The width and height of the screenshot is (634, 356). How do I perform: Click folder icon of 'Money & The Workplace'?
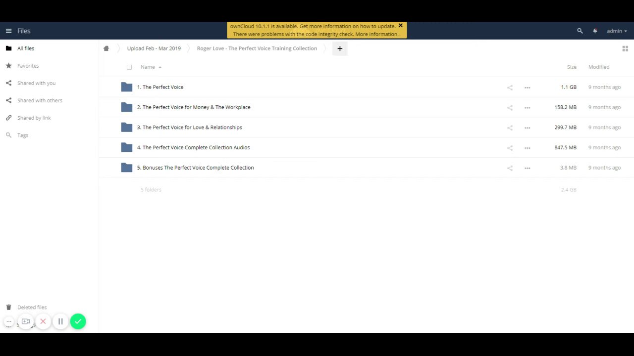127,107
